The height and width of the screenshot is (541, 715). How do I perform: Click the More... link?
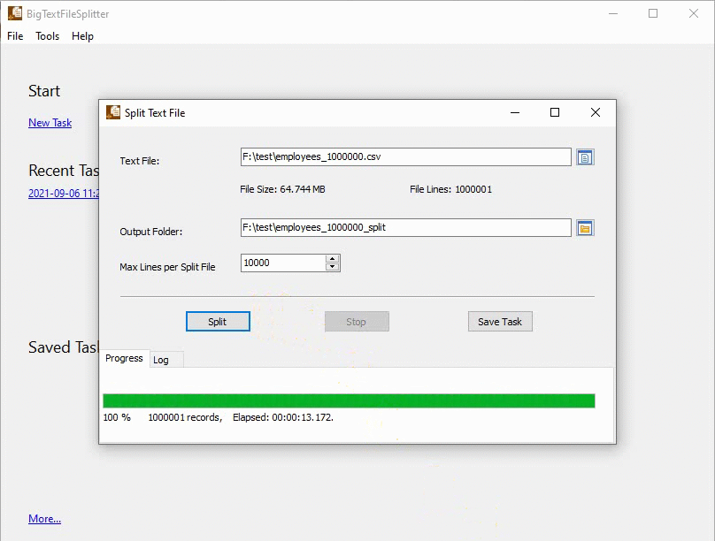point(44,519)
